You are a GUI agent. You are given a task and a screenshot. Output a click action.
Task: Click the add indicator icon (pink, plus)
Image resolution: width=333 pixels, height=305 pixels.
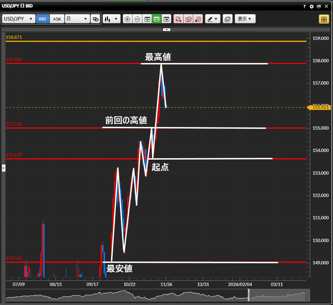[x=178, y=19]
